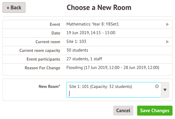The image size is (175, 119).
Task: Open the Site 1: 103 current room row
Action: pyautogui.click(x=87, y=42)
